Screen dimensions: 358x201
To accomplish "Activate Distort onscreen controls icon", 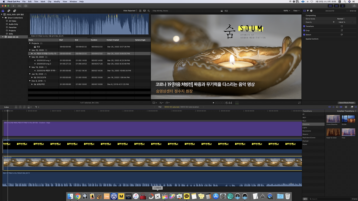I will 342,35.
